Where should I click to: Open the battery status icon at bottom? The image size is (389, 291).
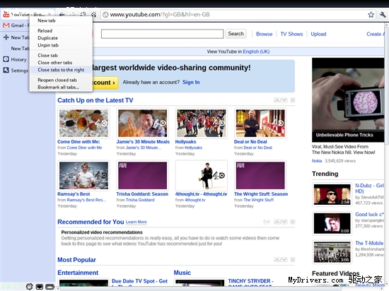coord(50,287)
